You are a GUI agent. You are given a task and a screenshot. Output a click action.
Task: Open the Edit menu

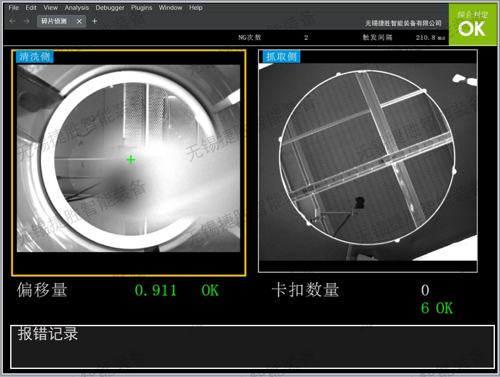click(31, 8)
